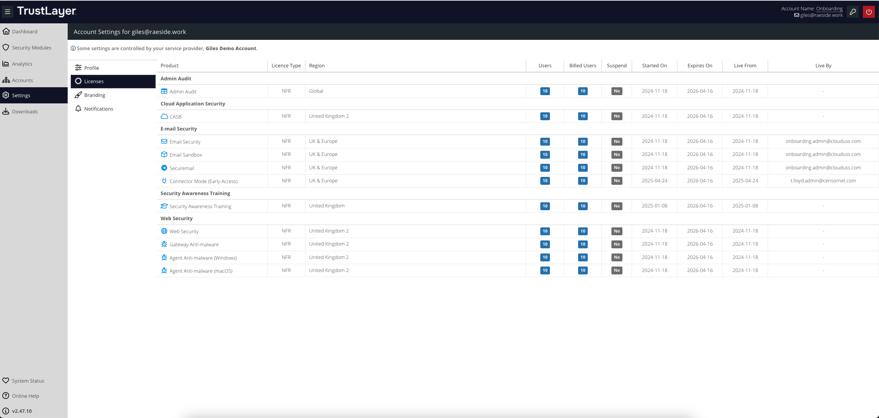The image size is (879, 418).
Task: Click the Settings gear icon
Action: tap(6, 95)
